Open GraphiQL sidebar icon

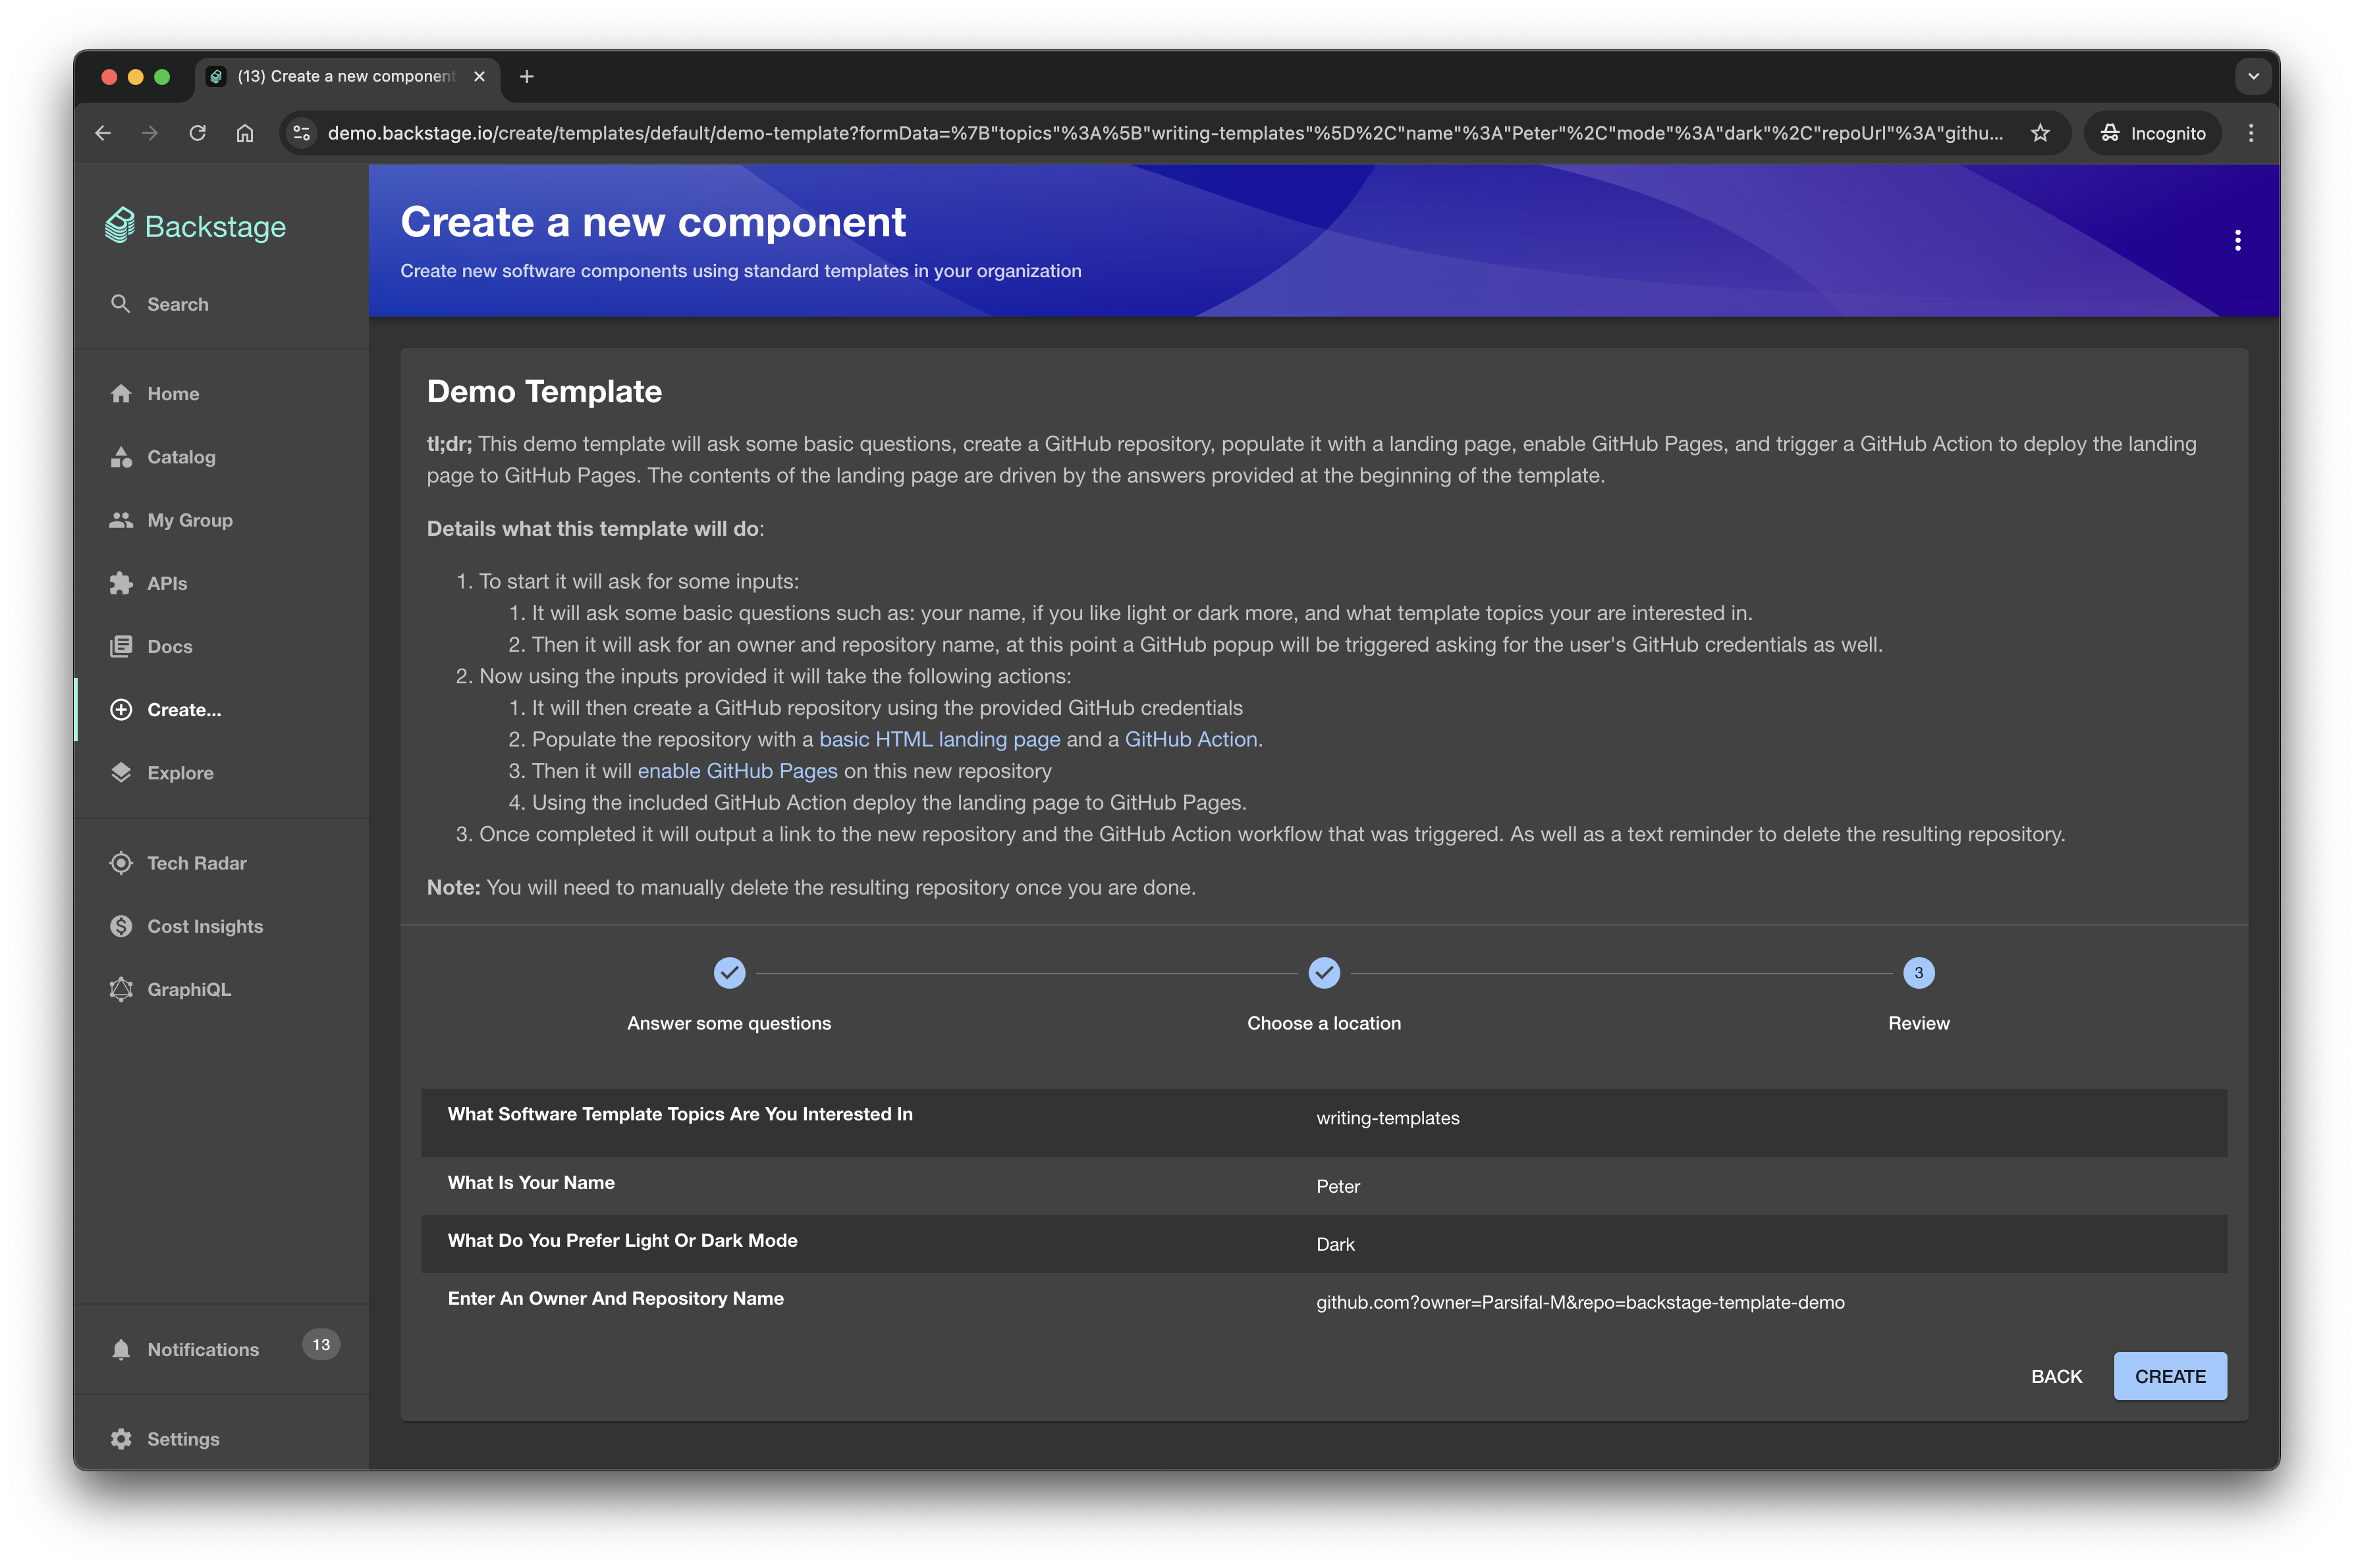click(121, 989)
